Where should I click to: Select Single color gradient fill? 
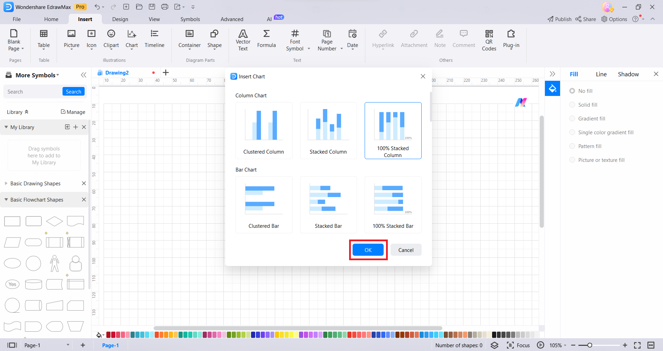[602, 133]
